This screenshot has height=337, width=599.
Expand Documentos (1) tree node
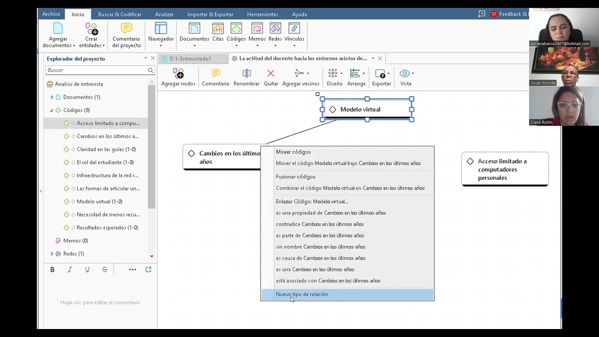tap(52, 97)
